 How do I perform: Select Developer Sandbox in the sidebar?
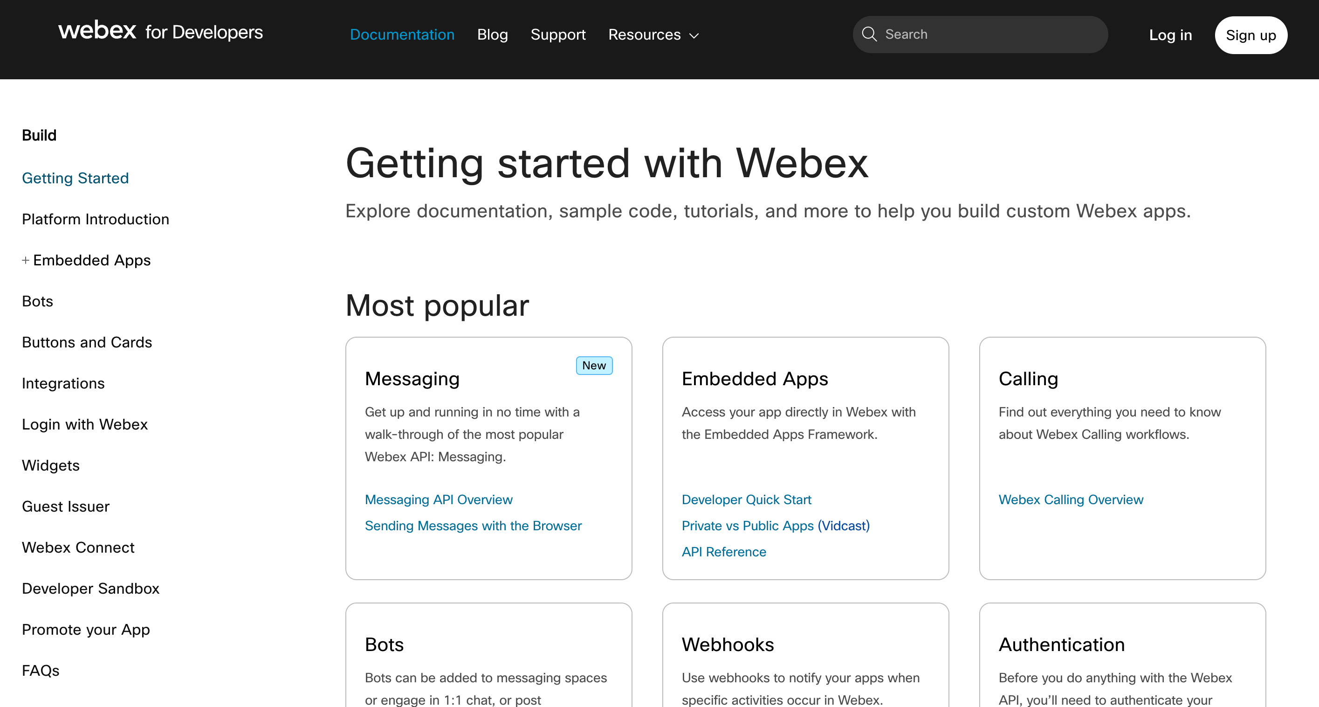pyautogui.click(x=90, y=589)
